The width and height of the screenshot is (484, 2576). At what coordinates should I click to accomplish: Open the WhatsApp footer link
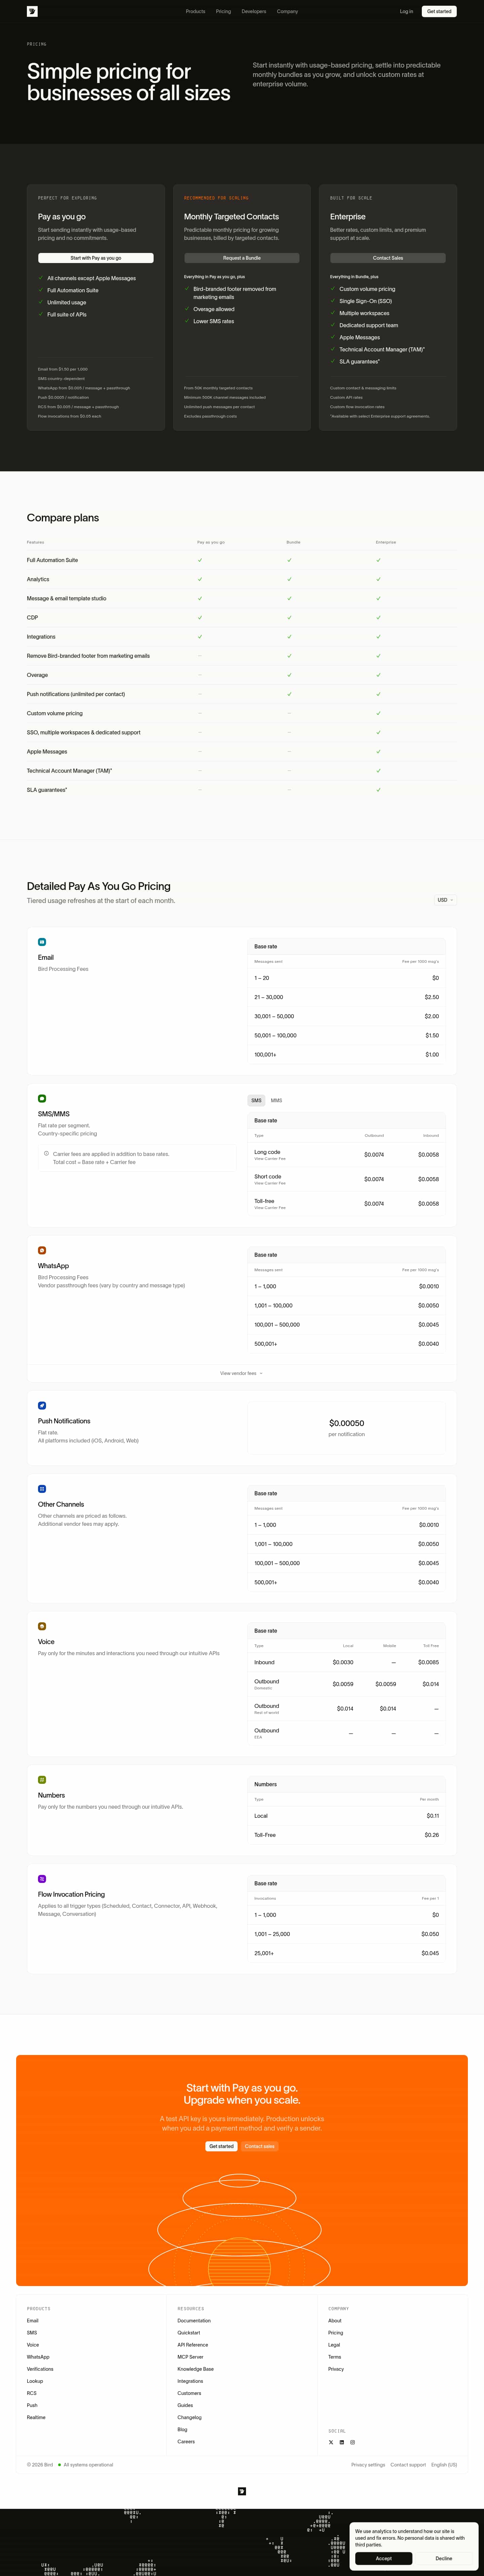pyautogui.click(x=38, y=2357)
